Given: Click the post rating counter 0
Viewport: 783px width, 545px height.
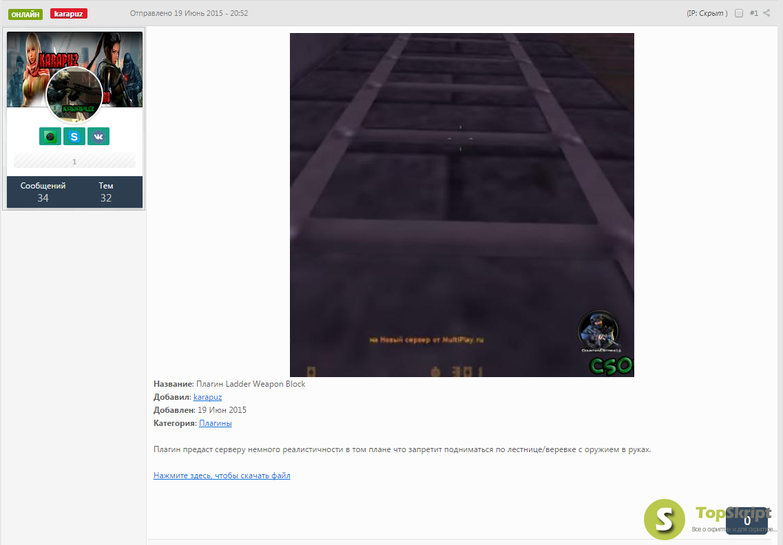Looking at the screenshot, I should [747, 520].
